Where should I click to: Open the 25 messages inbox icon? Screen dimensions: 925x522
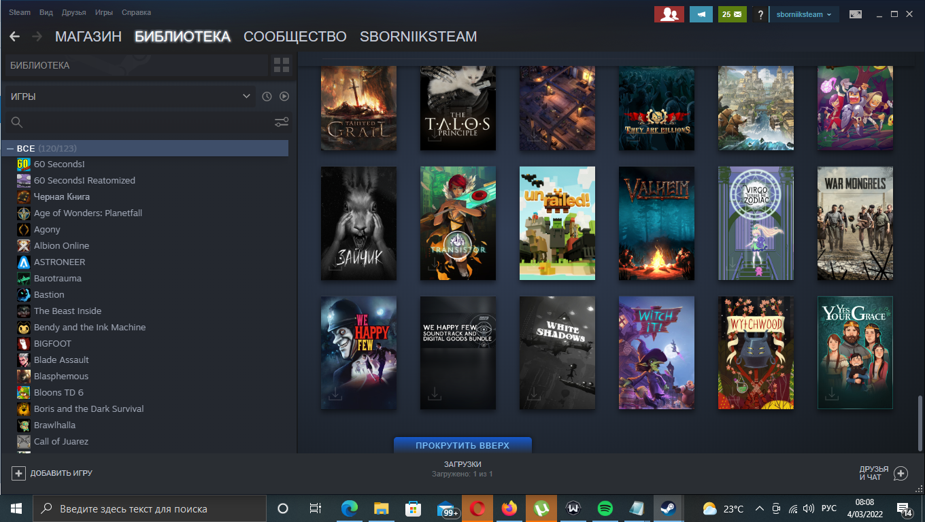733,14
